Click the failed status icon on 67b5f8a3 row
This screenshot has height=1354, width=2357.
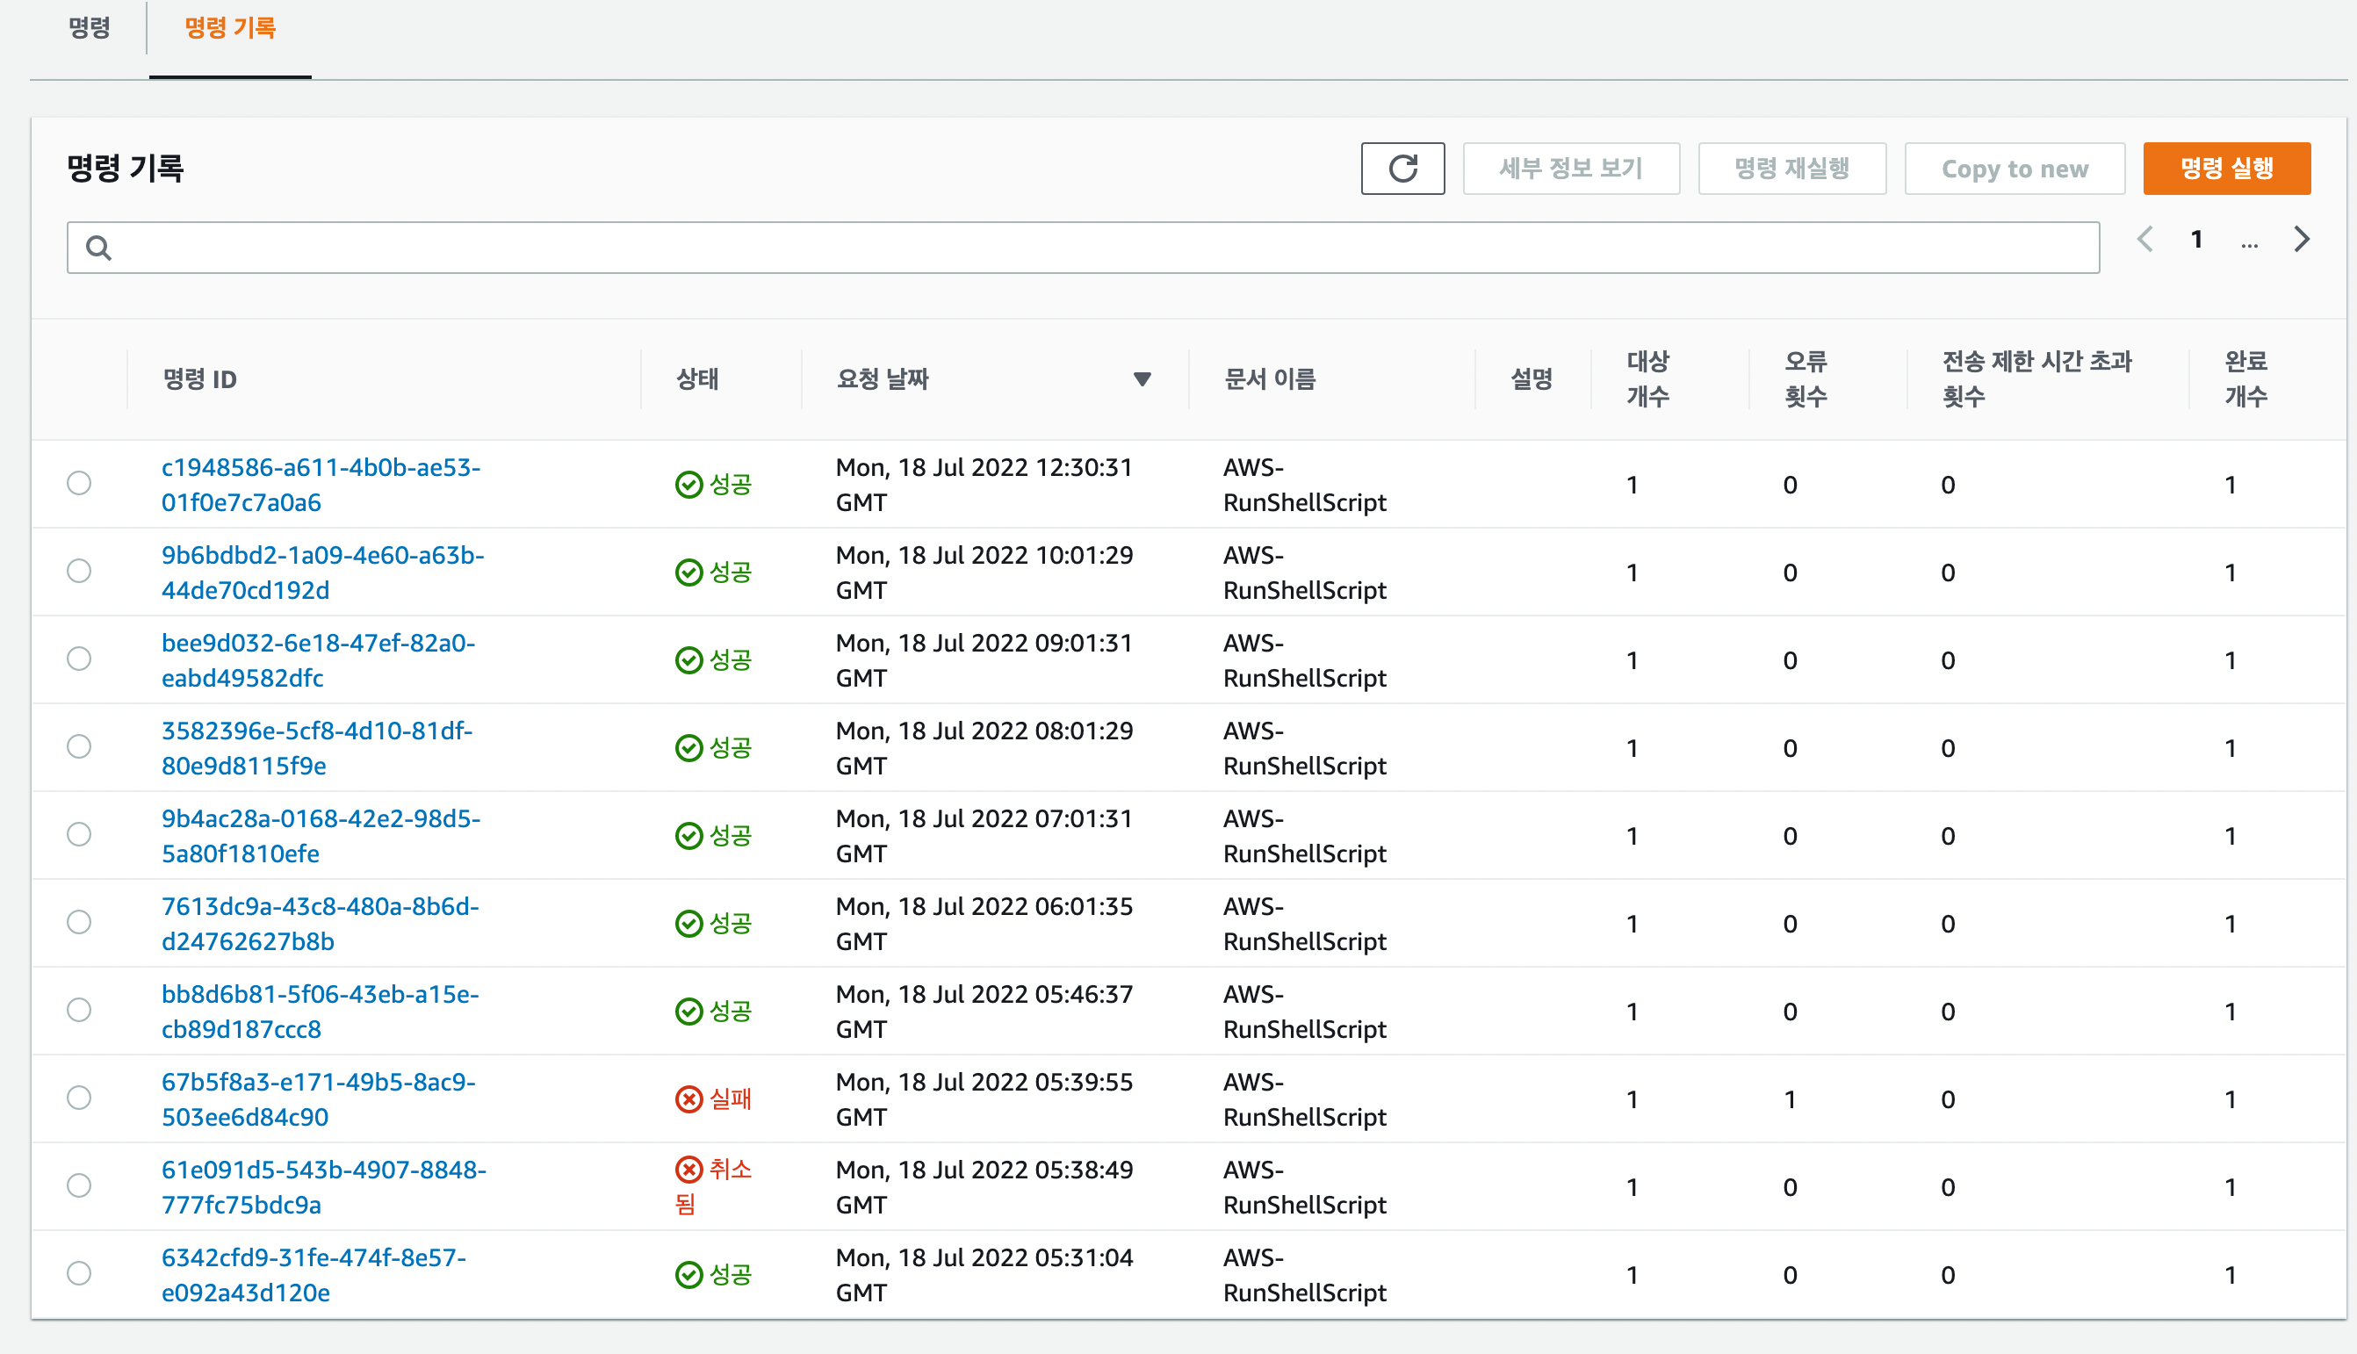click(688, 1099)
